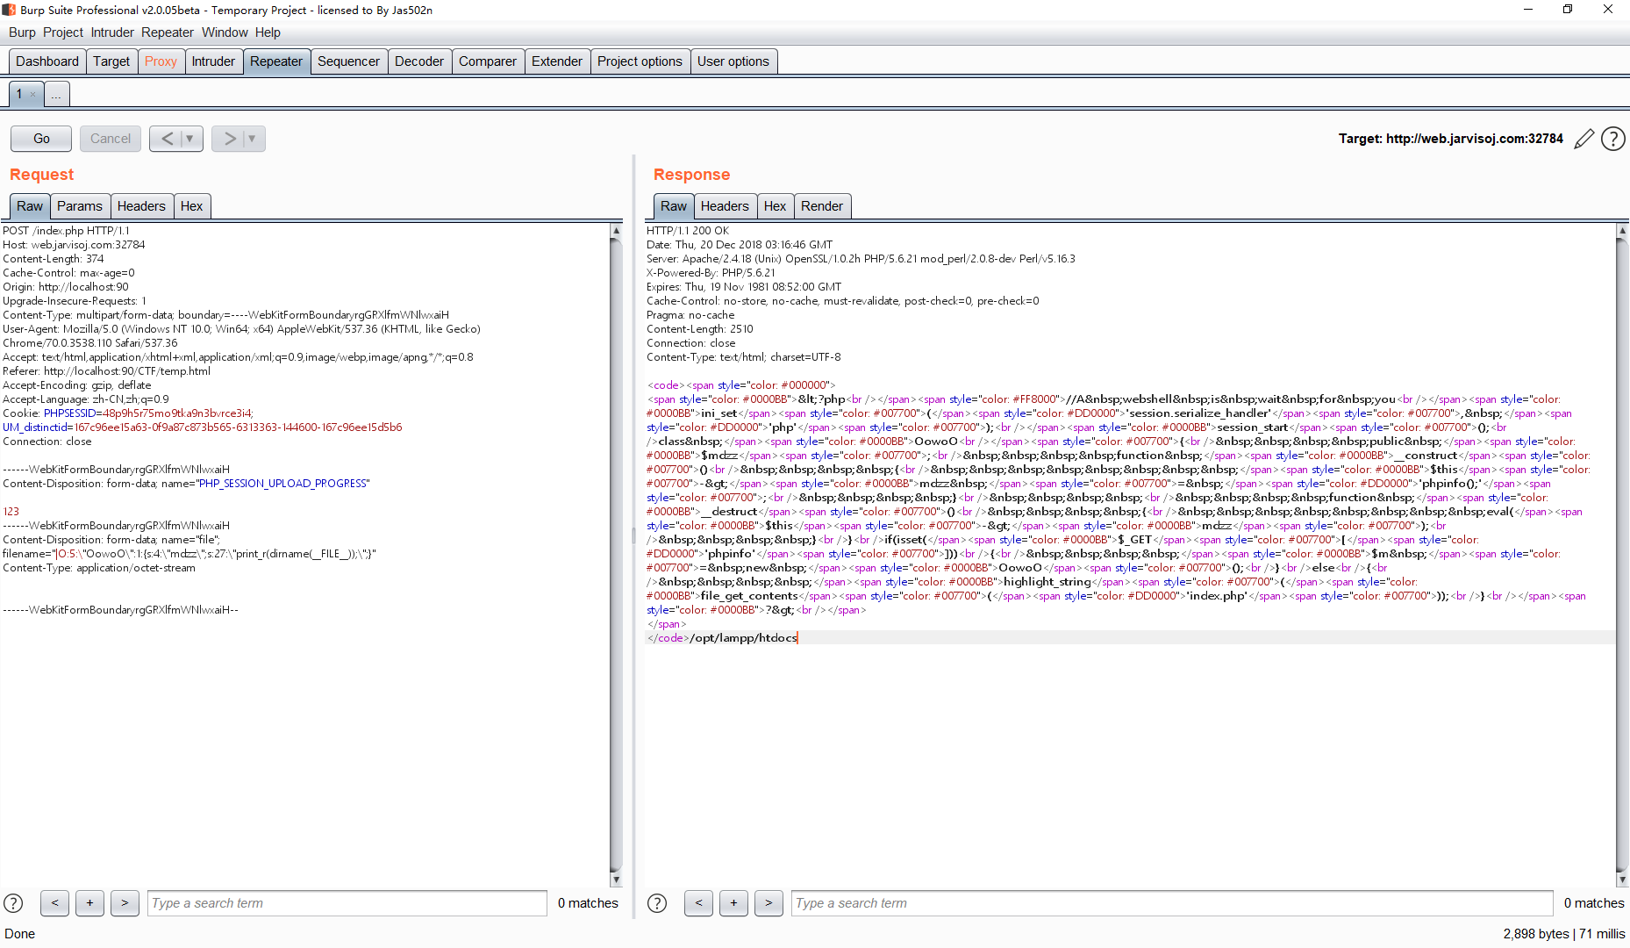1630x948 pixels.
Task: Open the Window menu
Action: 225,32
